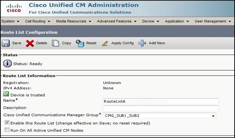Click the Status information icon
Screen dimensions: 235x138
8,64
